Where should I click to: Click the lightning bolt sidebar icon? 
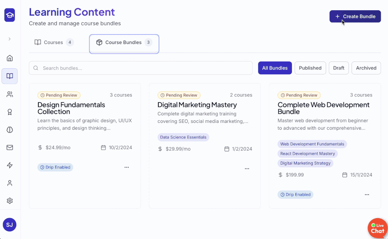[10, 165]
